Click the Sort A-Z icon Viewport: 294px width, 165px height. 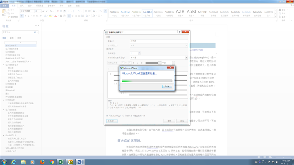100,11
